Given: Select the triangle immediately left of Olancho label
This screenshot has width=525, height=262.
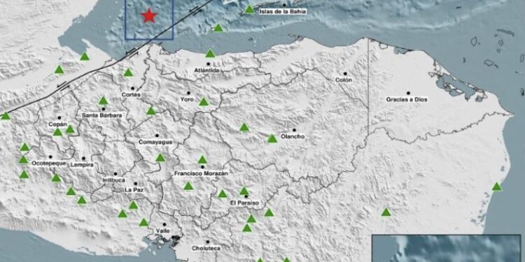Looking at the screenshot, I should (272, 138).
